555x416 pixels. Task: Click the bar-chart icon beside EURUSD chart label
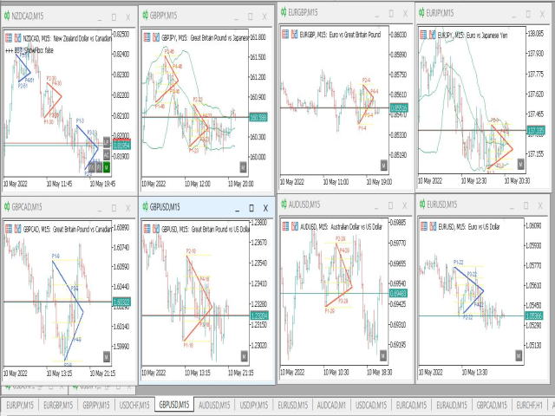[433, 226]
